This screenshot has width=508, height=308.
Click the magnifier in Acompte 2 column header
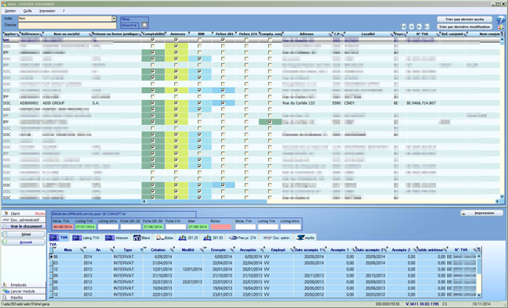click(x=414, y=250)
